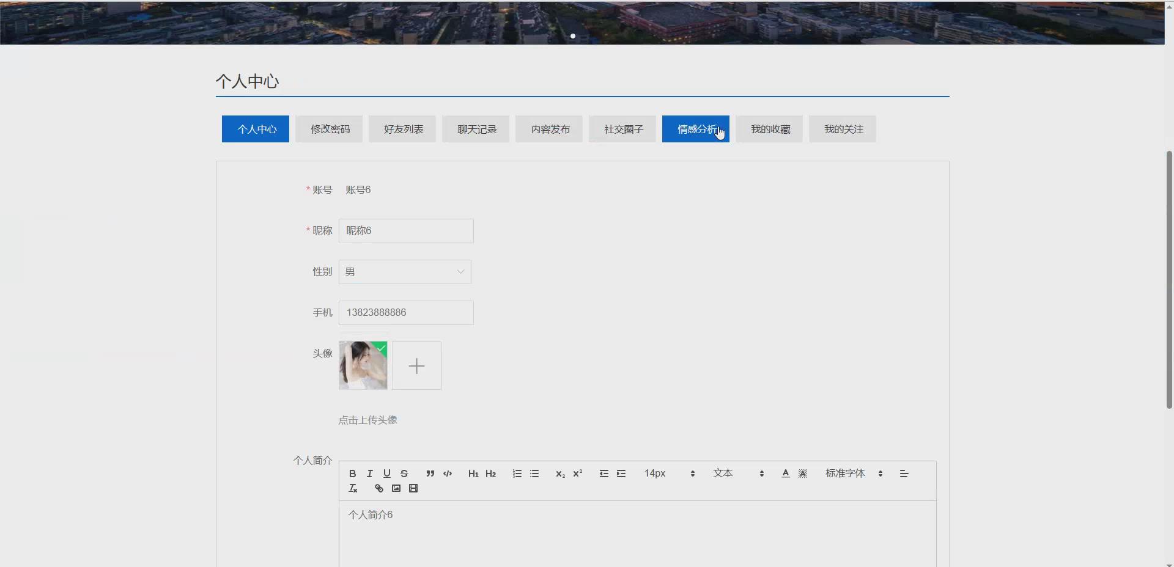Toggle italic formatting in editor toolbar
This screenshot has height=567, width=1174.
pyautogui.click(x=369, y=474)
